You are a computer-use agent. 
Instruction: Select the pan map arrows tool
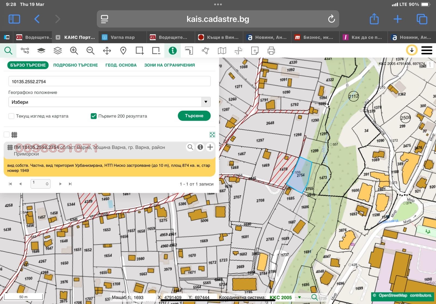tap(107, 51)
